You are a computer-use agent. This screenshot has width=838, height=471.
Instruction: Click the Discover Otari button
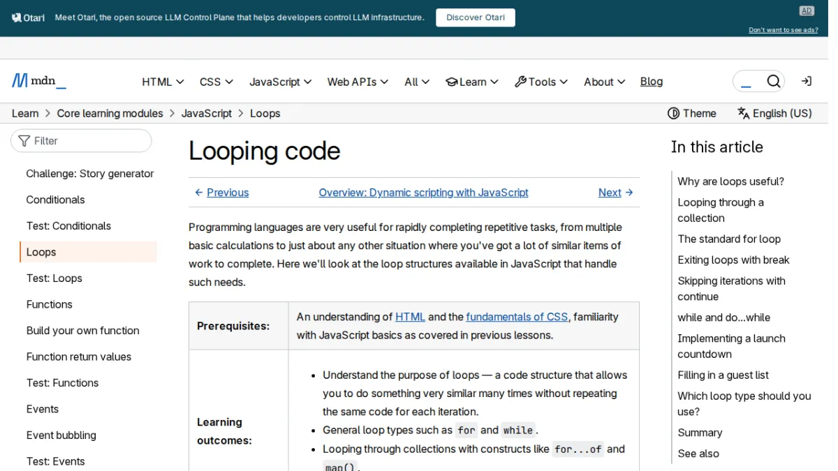tap(476, 17)
